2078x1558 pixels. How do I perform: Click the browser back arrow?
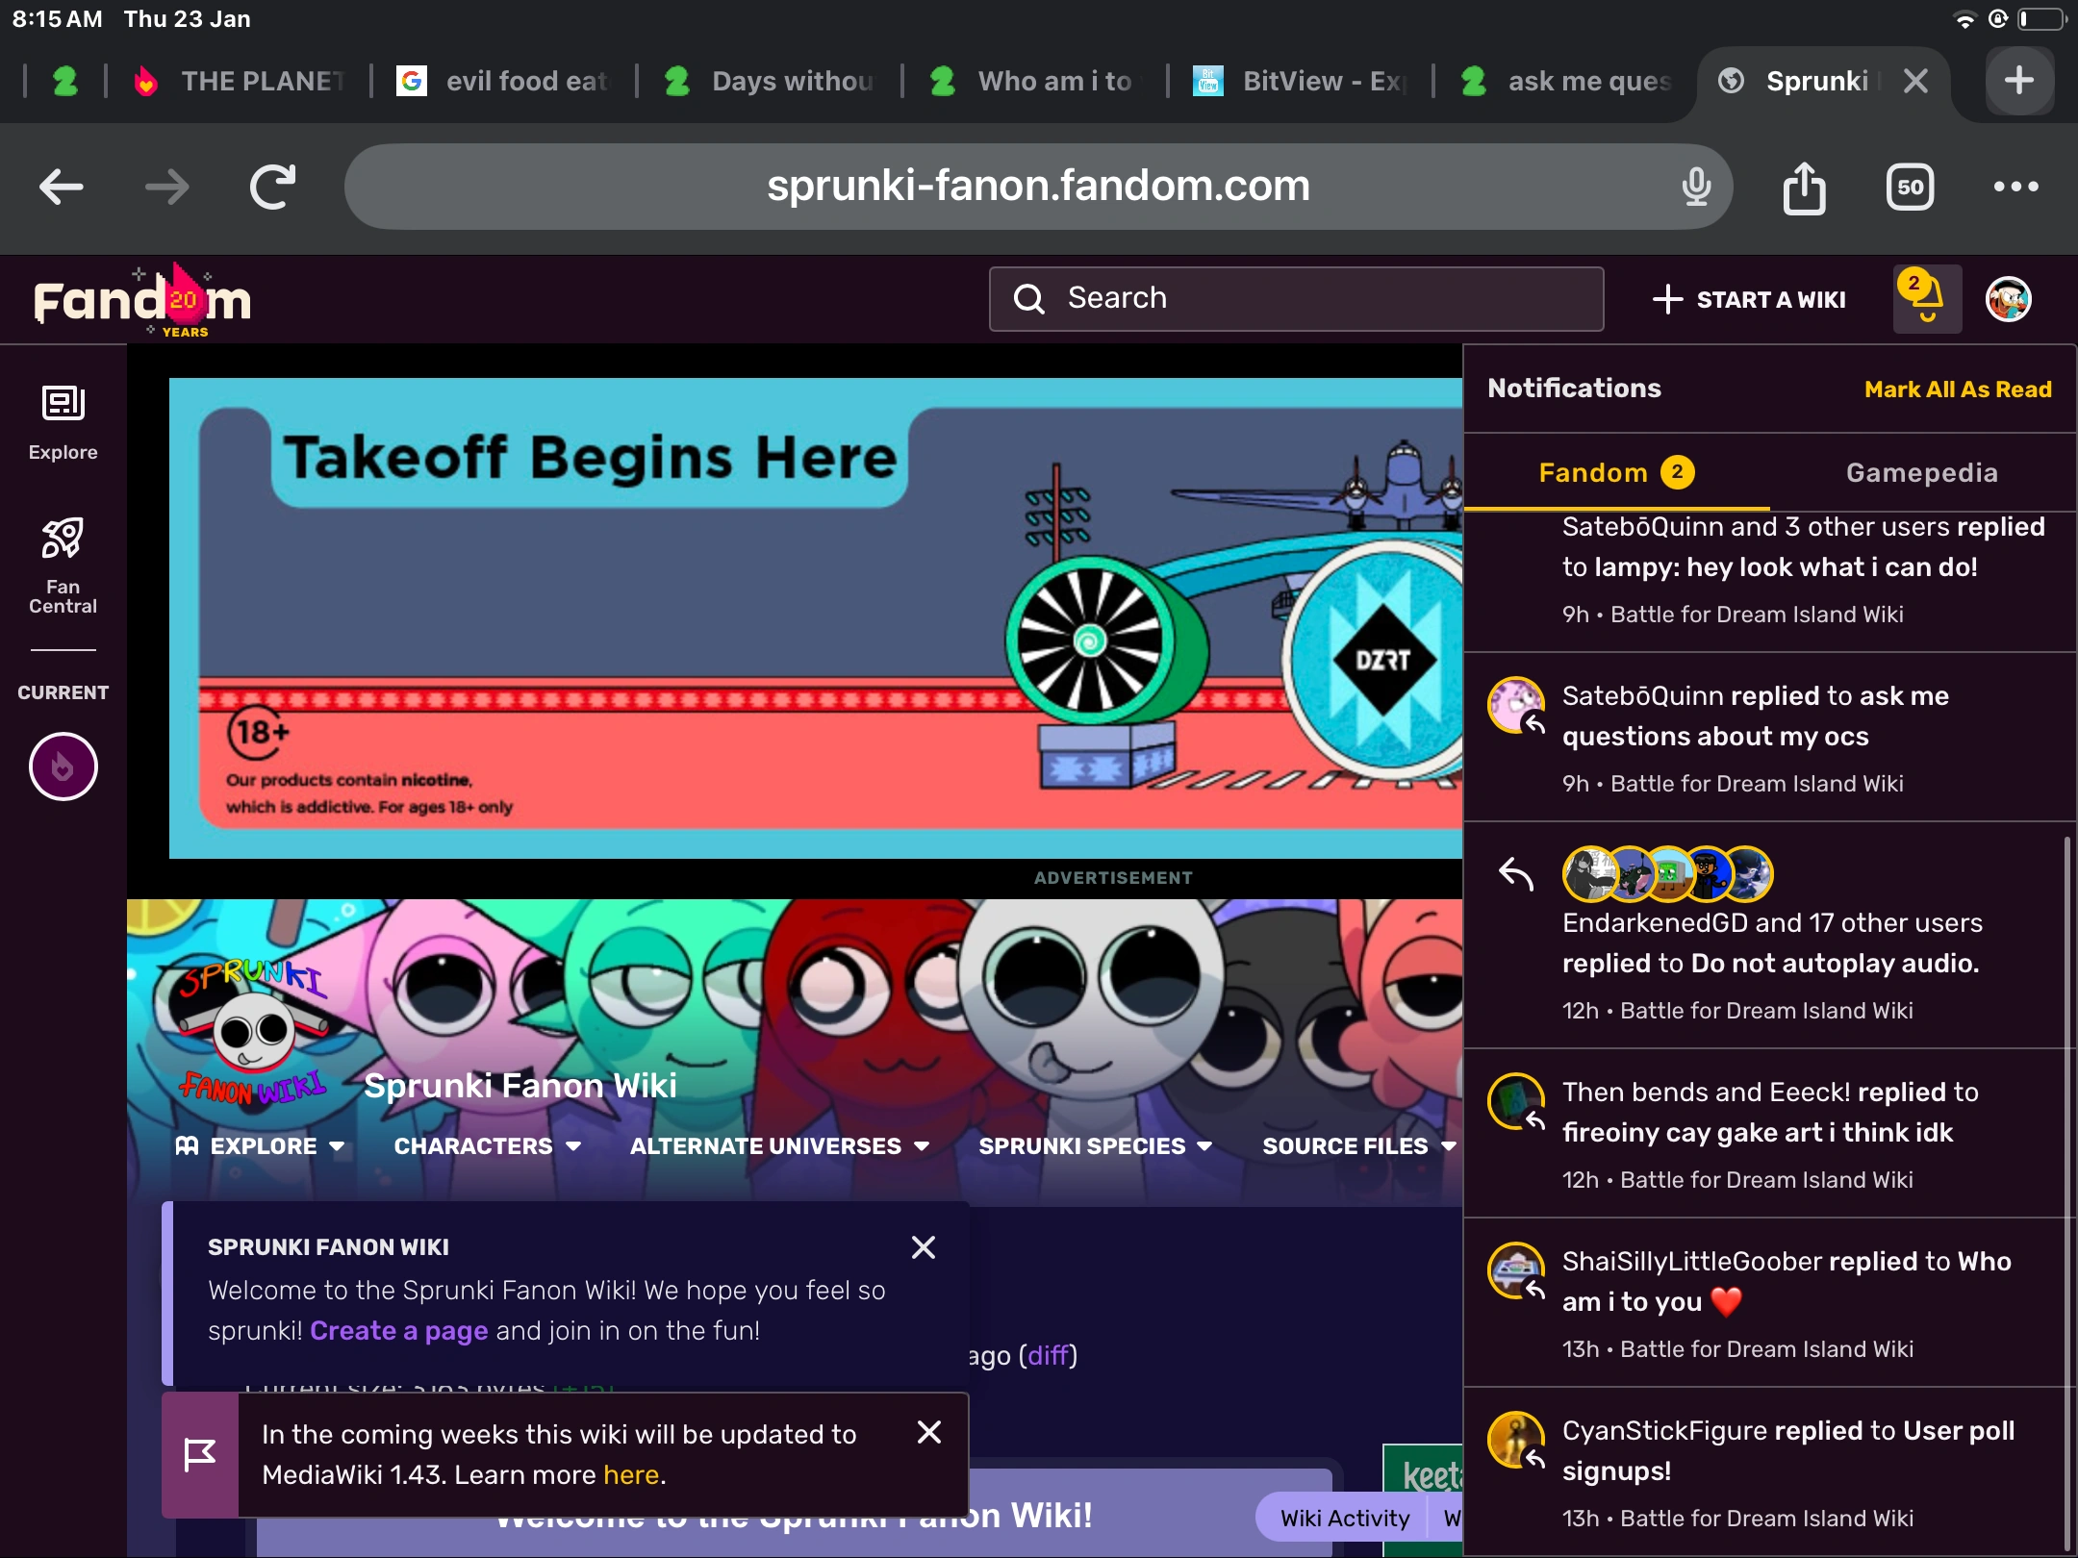pyautogui.click(x=62, y=187)
